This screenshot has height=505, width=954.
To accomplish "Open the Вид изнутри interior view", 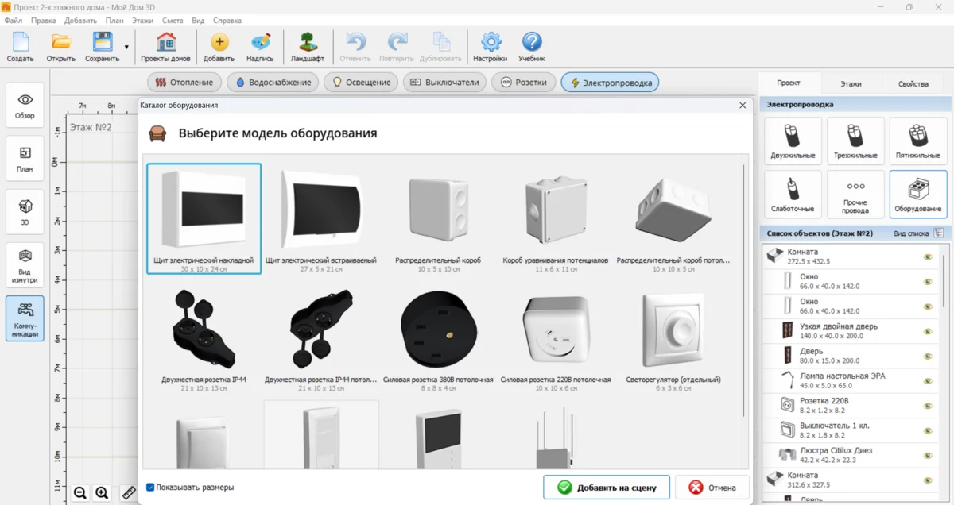I will tap(25, 265).
